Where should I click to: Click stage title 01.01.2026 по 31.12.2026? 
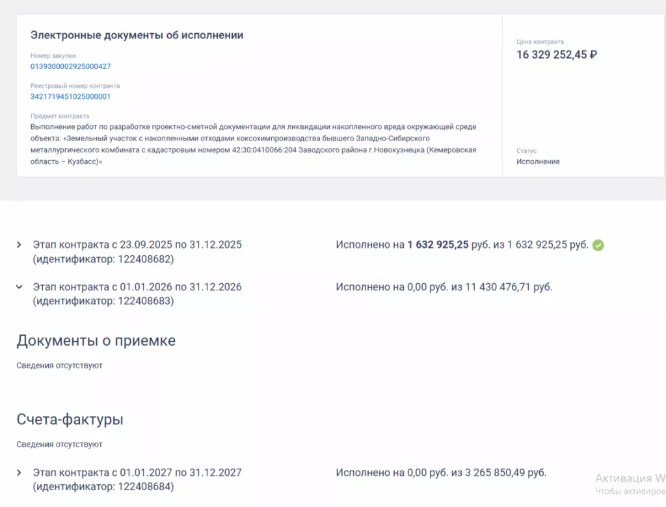[x=137, y=286]
